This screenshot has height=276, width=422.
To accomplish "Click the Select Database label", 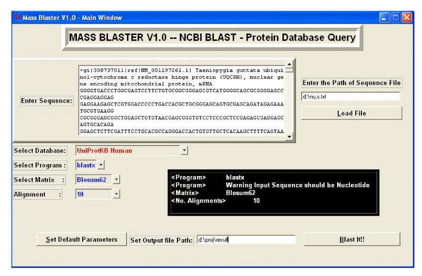I will pos(40,151).
